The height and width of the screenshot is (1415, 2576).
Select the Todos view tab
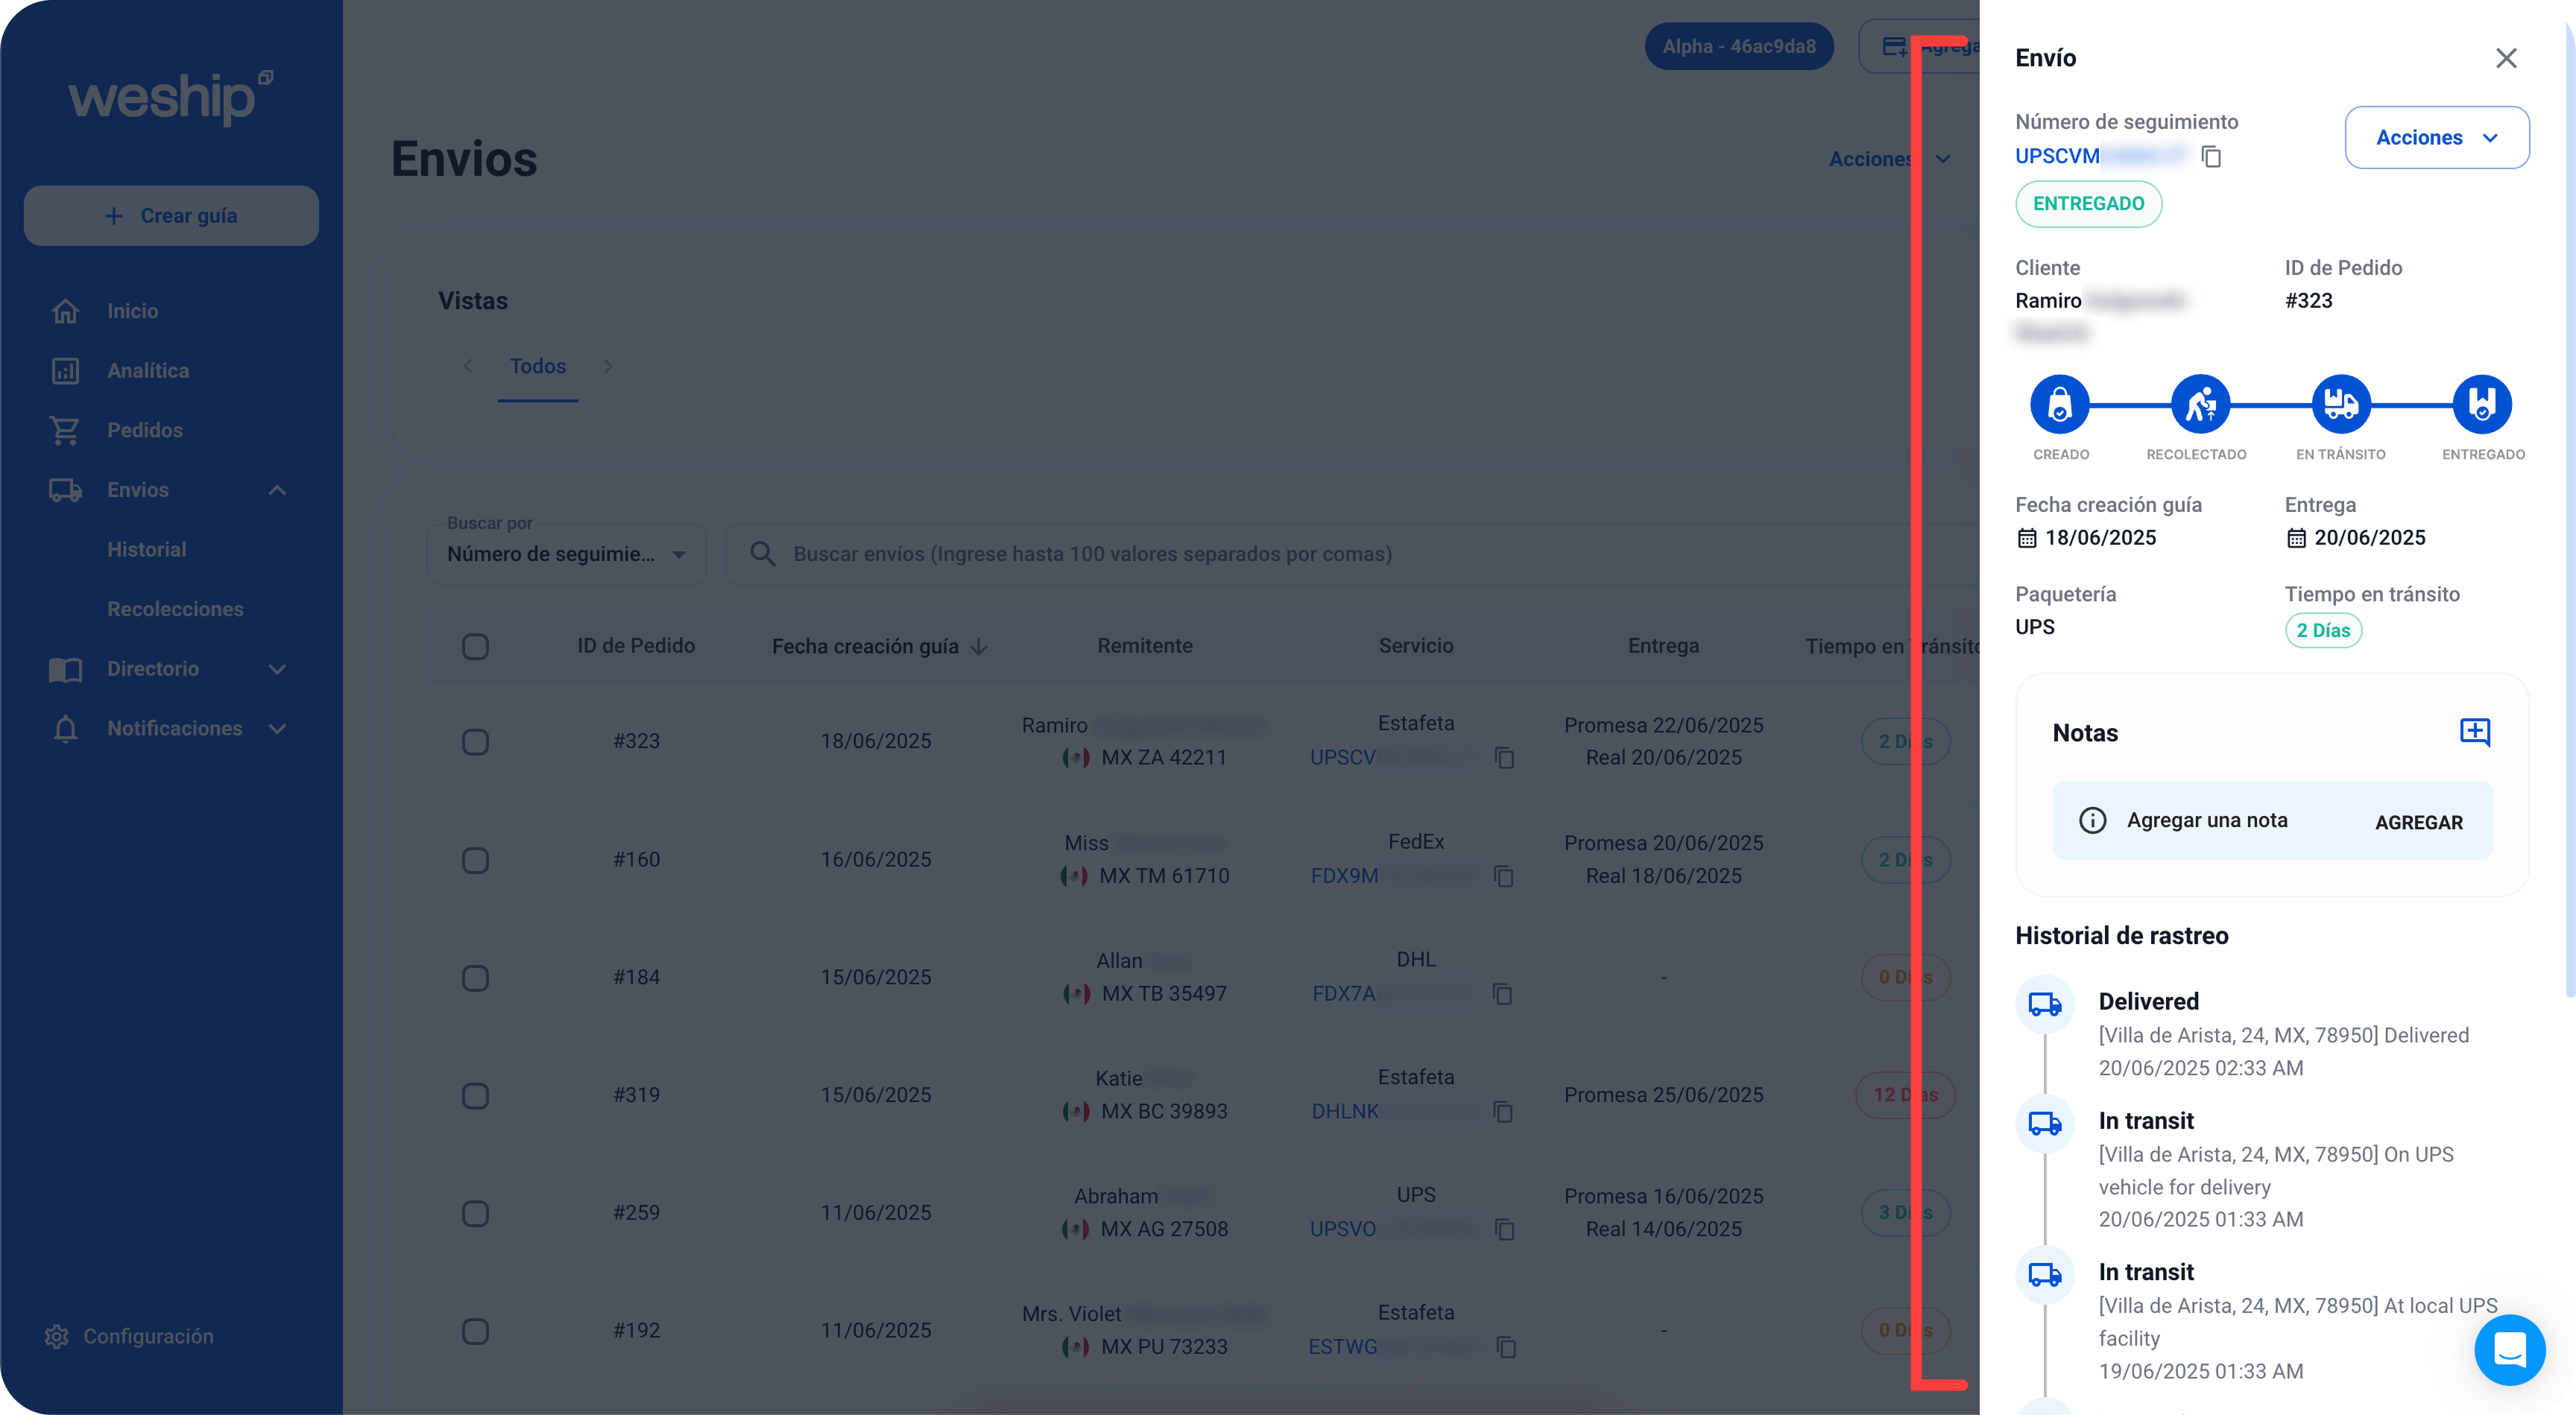pos(538,366)
